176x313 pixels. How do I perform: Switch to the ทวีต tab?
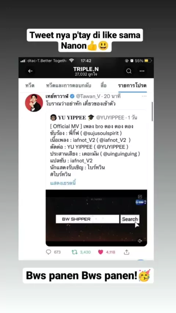coord(30,86)
